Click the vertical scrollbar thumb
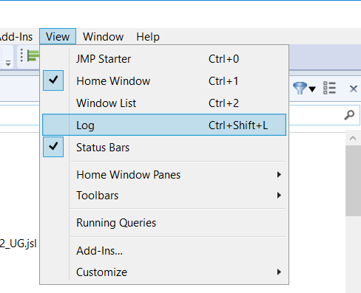 tap(353, 181)
